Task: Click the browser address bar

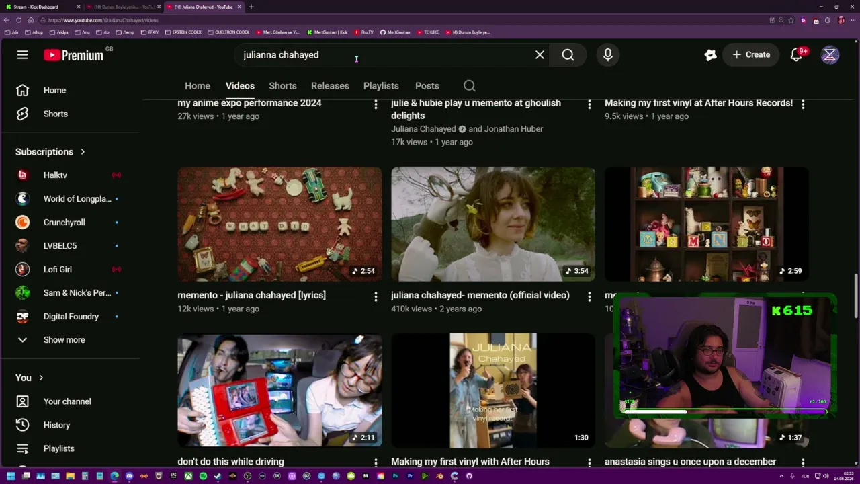Action: [x=403, y=20]
